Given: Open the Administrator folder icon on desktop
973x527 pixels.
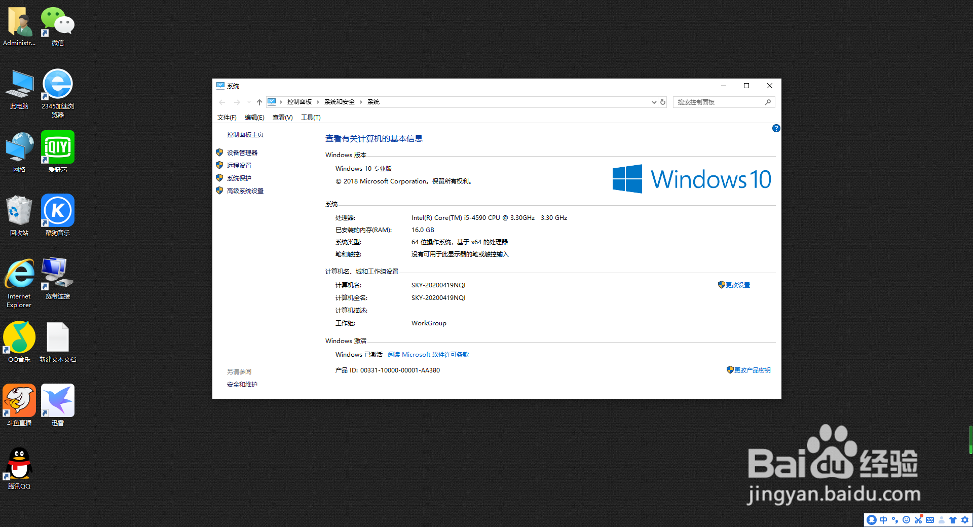Looking at the screenshot, I should tap(19, 26).
